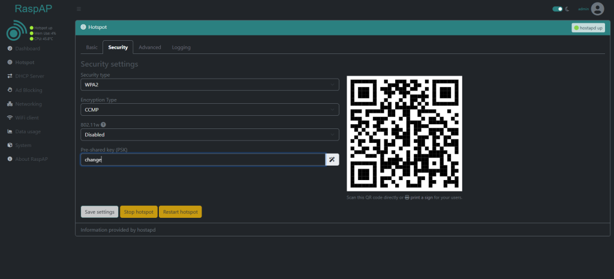The width and height of the screenshot is (614, 279).
Task: Open the Encryption Type dropdown
Action: (x=210, y=110)
